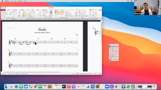Screen dimensions: 161x90
Task: Show empty staves
Action: click(45, 16)
